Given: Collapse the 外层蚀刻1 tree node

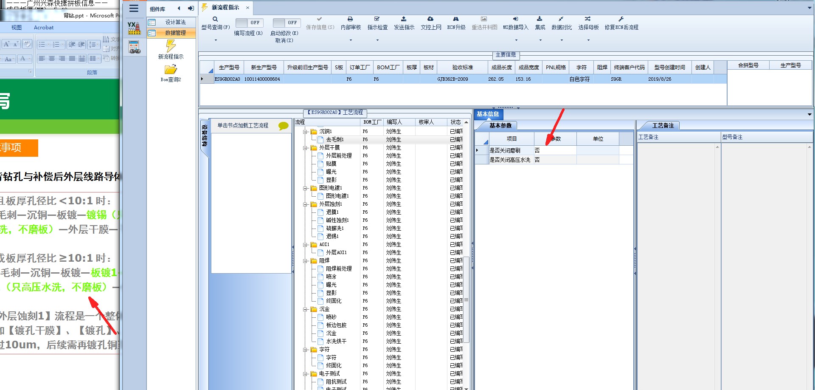Looking at the screenshot, I should (x=305, y=204).
